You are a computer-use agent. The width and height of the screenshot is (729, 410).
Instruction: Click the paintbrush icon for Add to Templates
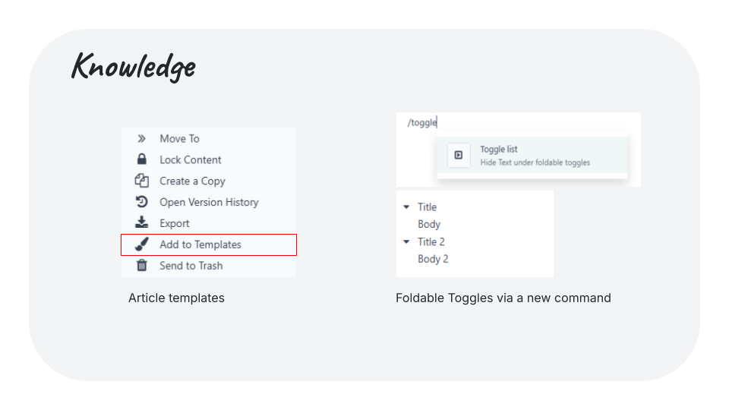pyautogui.click(x=141, y=244)
